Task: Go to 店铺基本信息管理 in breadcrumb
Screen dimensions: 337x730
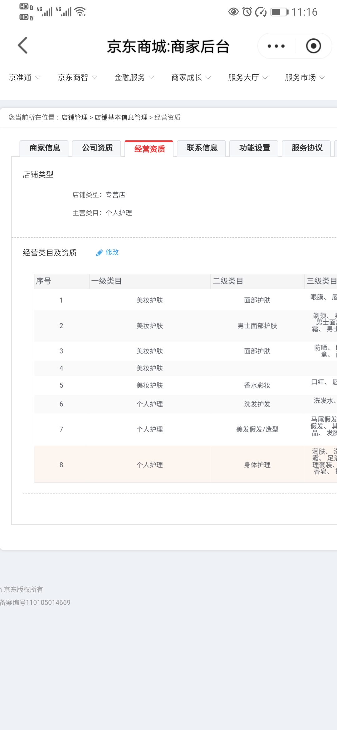Action: (x=121, y=117)
